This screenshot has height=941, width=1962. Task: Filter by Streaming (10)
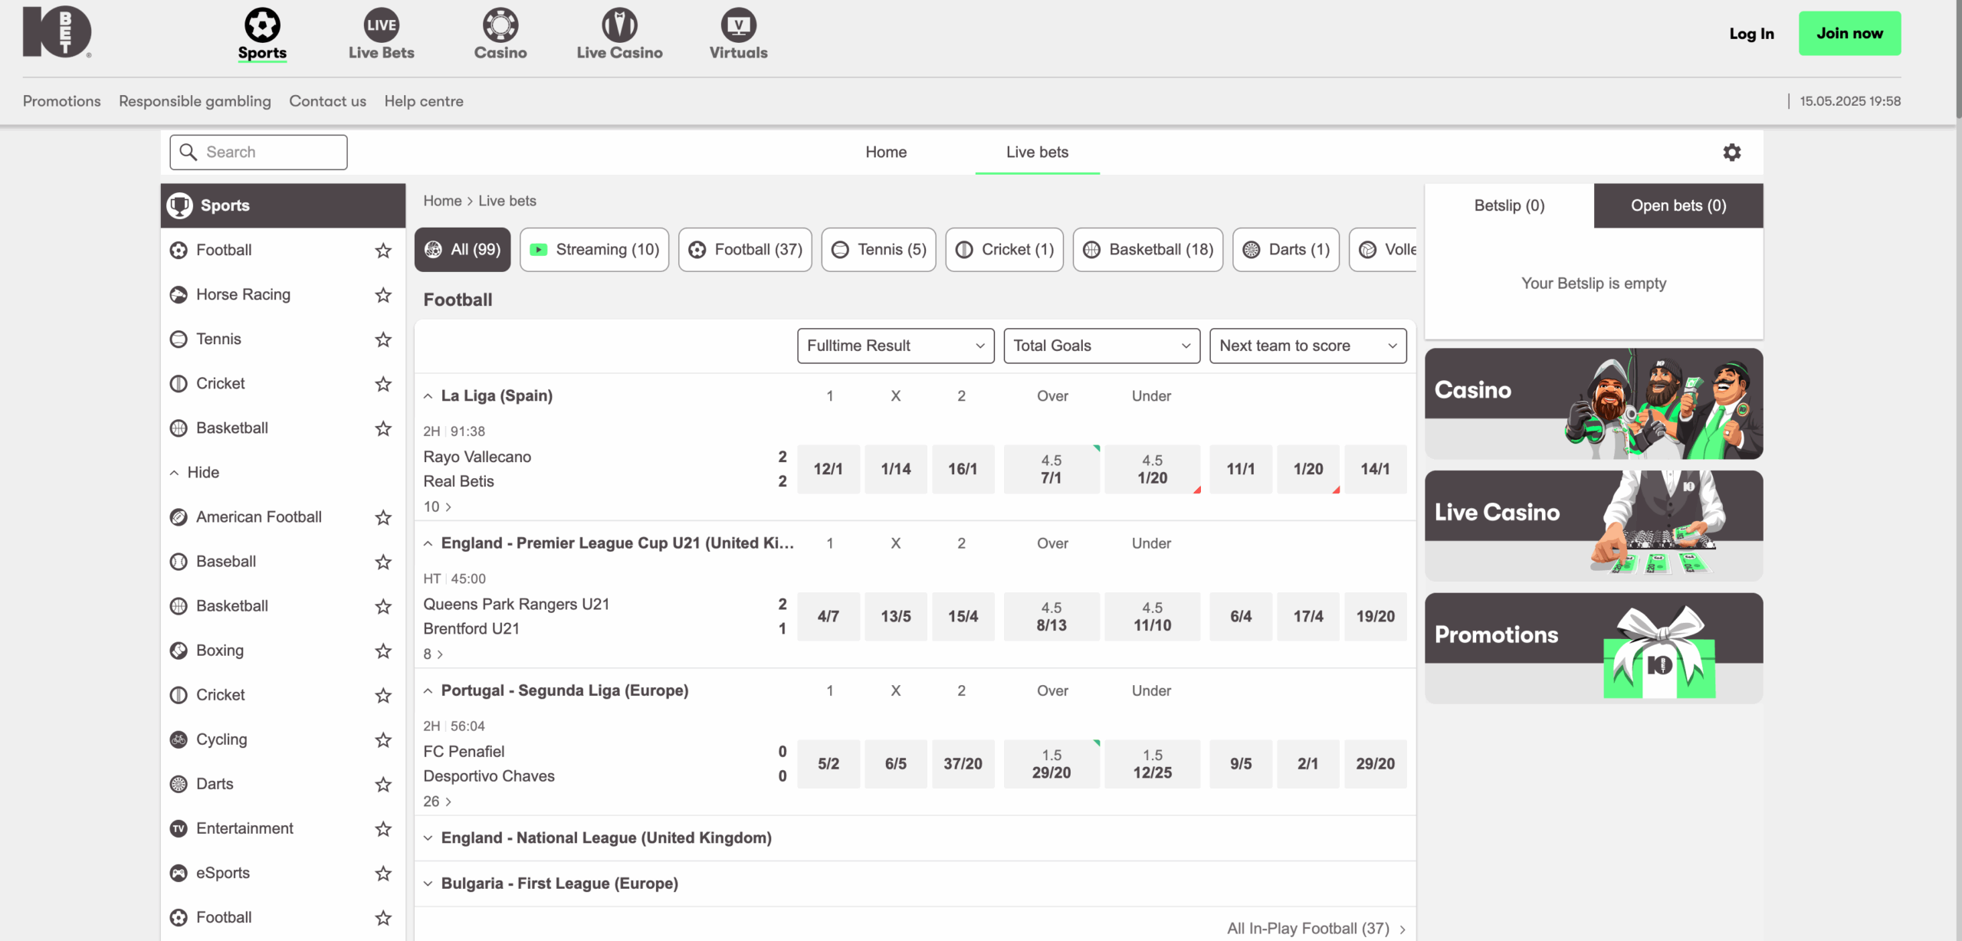[x=594, y=250]
